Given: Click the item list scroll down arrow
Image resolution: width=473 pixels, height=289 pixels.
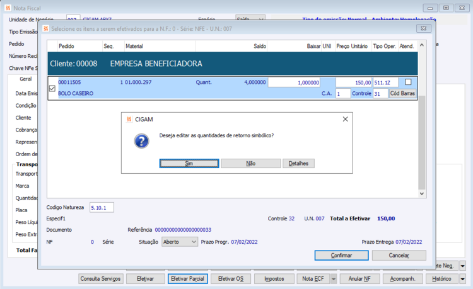Looking at the screenshot, I should pyautogui.click(x=422, y=193).
